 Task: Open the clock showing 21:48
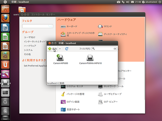click(x=138, y=2)
